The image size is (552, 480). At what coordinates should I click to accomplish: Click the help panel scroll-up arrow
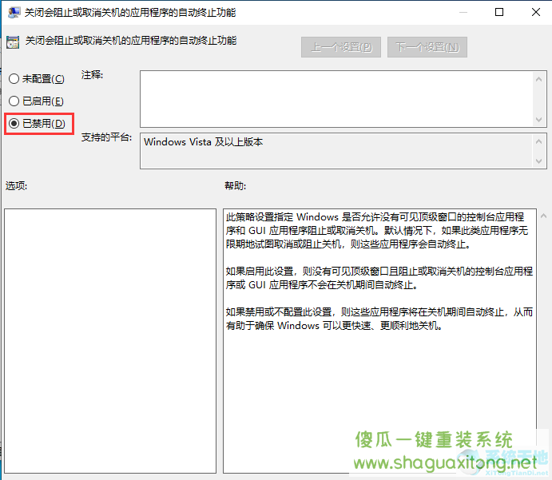[543, 216]
